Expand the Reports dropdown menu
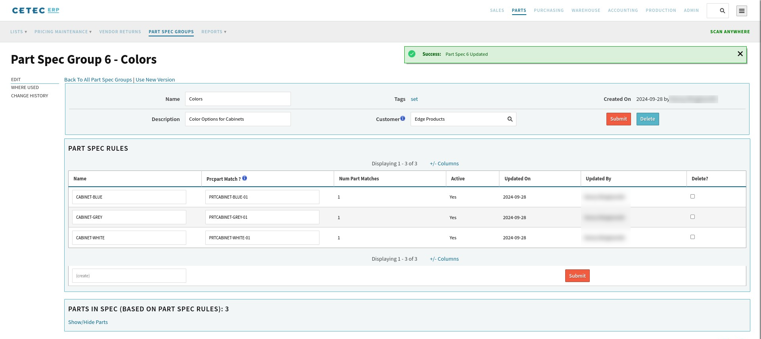 pyautogui.click(x=214, y=32)
